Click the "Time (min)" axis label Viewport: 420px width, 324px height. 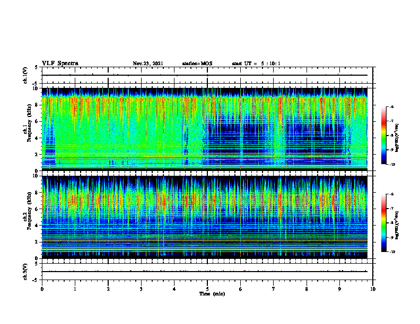[x=212, y=294]
